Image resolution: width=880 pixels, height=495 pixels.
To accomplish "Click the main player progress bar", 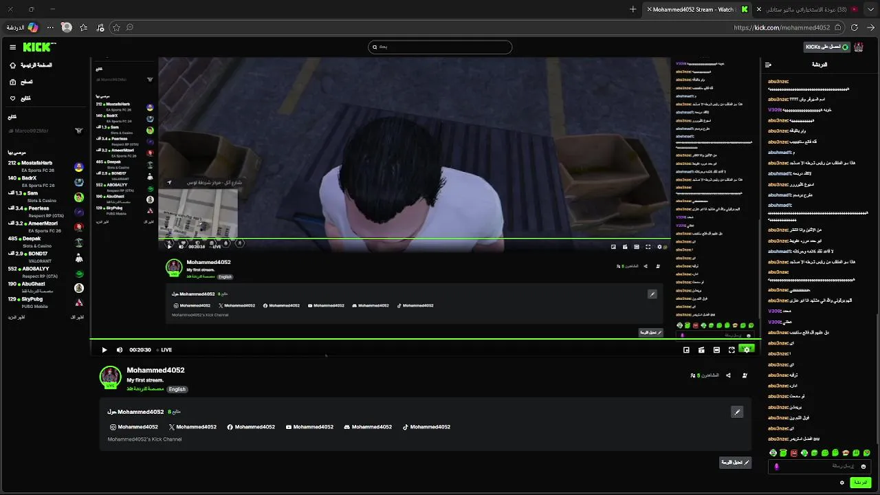I will [x=425, y=339].
